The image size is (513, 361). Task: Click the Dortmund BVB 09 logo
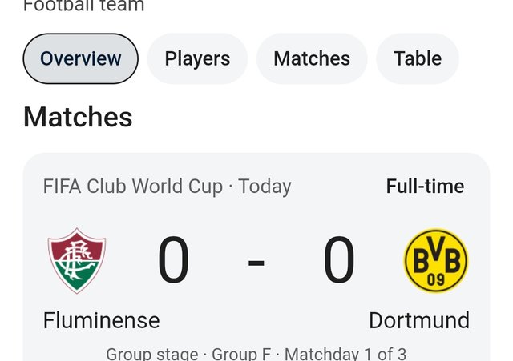pos(436,260)
